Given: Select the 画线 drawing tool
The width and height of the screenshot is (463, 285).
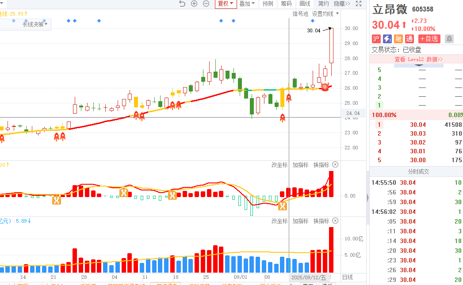Looking at the screenshot, I should [x=305, y=4].
